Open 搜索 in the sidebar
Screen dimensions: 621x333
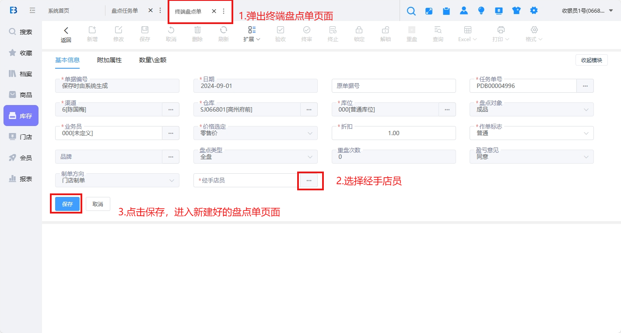(x=21, y=32)
